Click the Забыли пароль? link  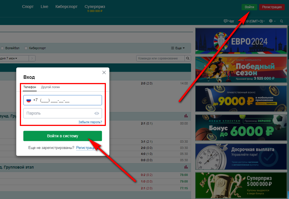[90, 122]
